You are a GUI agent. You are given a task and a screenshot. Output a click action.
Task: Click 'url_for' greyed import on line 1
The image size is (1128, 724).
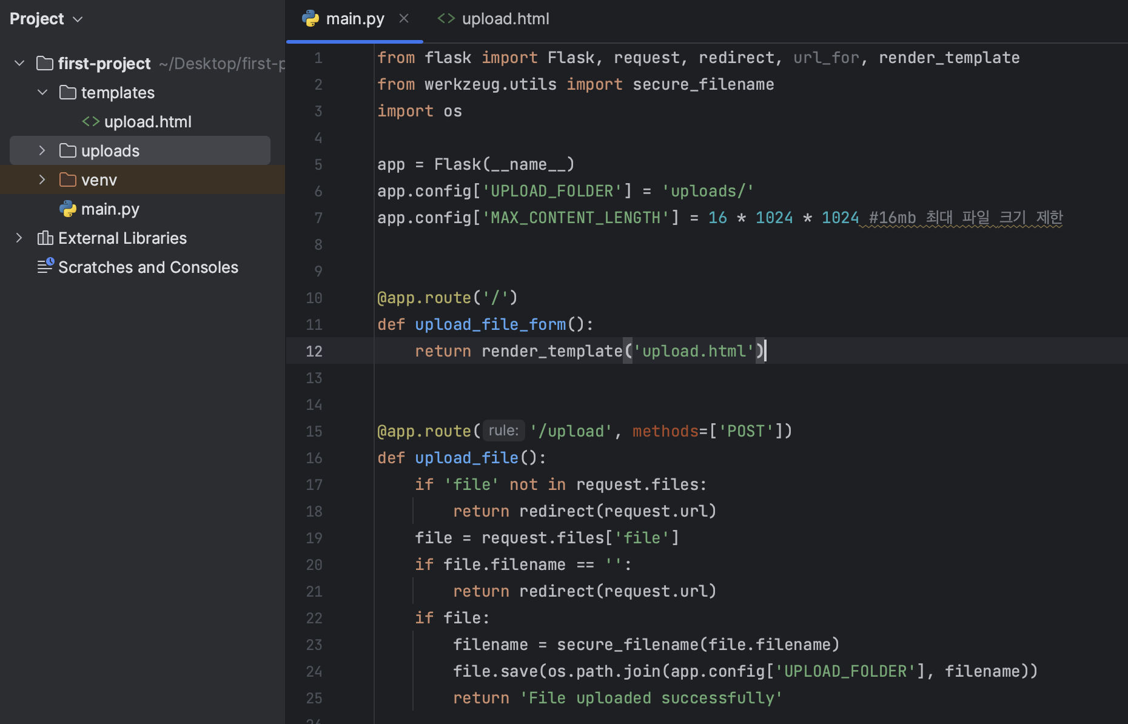point(826,58)
